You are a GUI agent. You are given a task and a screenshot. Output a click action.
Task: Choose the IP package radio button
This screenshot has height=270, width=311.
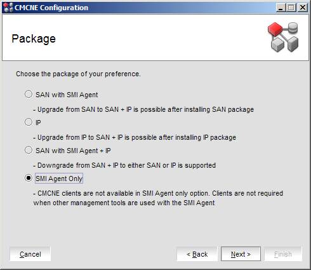(x=29, y=122)
